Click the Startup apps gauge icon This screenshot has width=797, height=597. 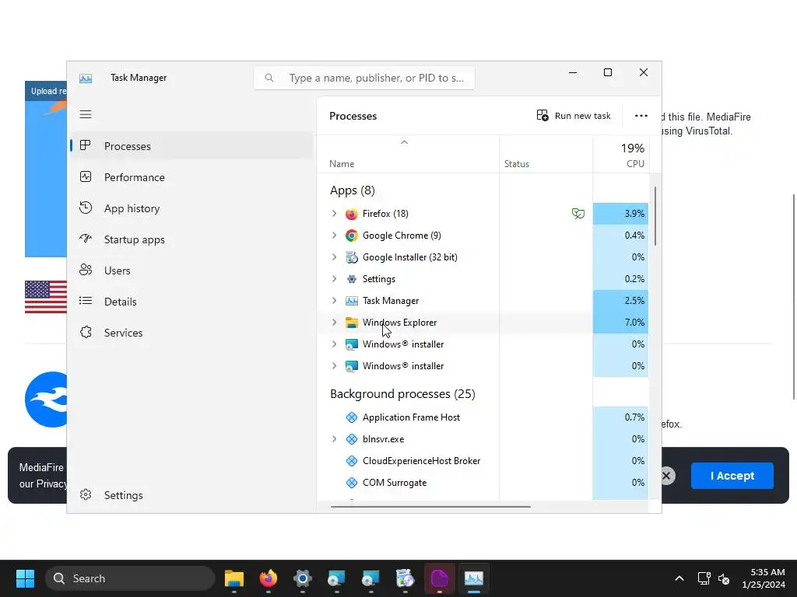point(86,239)
